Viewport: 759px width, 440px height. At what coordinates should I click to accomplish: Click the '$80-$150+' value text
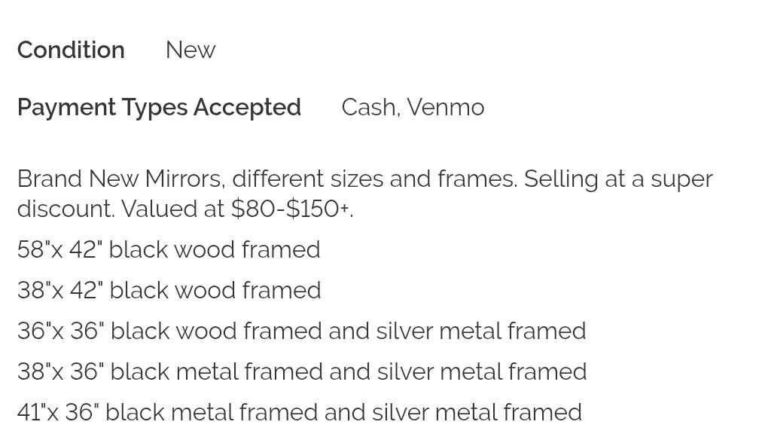290,209
